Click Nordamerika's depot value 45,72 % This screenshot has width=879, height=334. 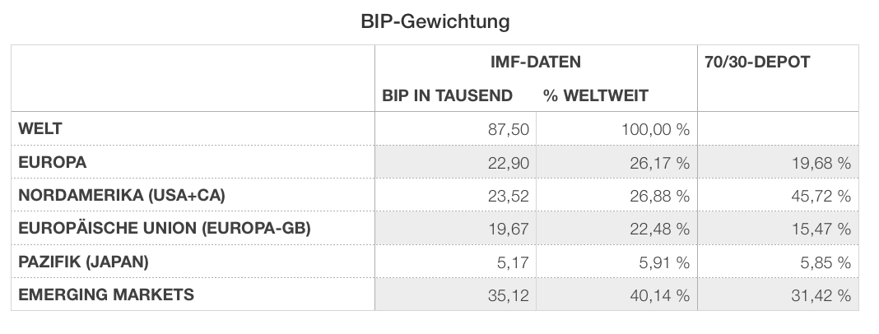(821, 197)
